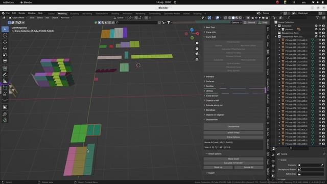This screenshot has width=327, height=184.
Task: Hide P-Cube.075 with its eye icon
Action: pyautogui.click(x=320, y=94)
